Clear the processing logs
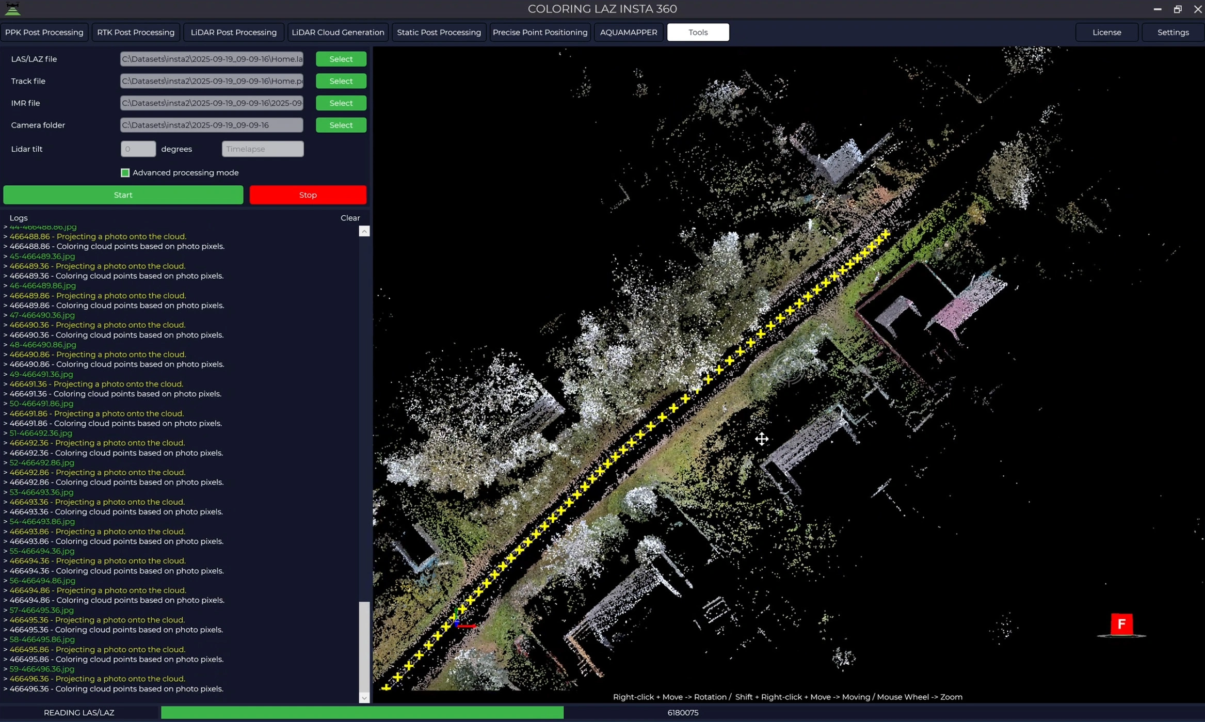The image size is (1205, 722). click(350, 217)
